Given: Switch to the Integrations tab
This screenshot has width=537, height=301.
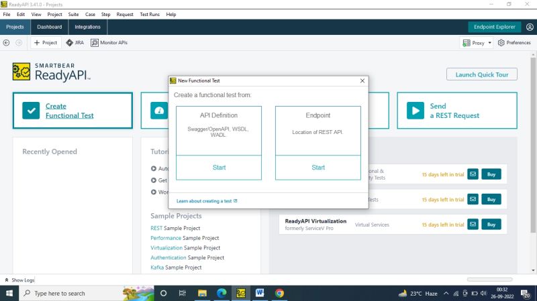Looking at the screenshot, I should coord(88,27).
